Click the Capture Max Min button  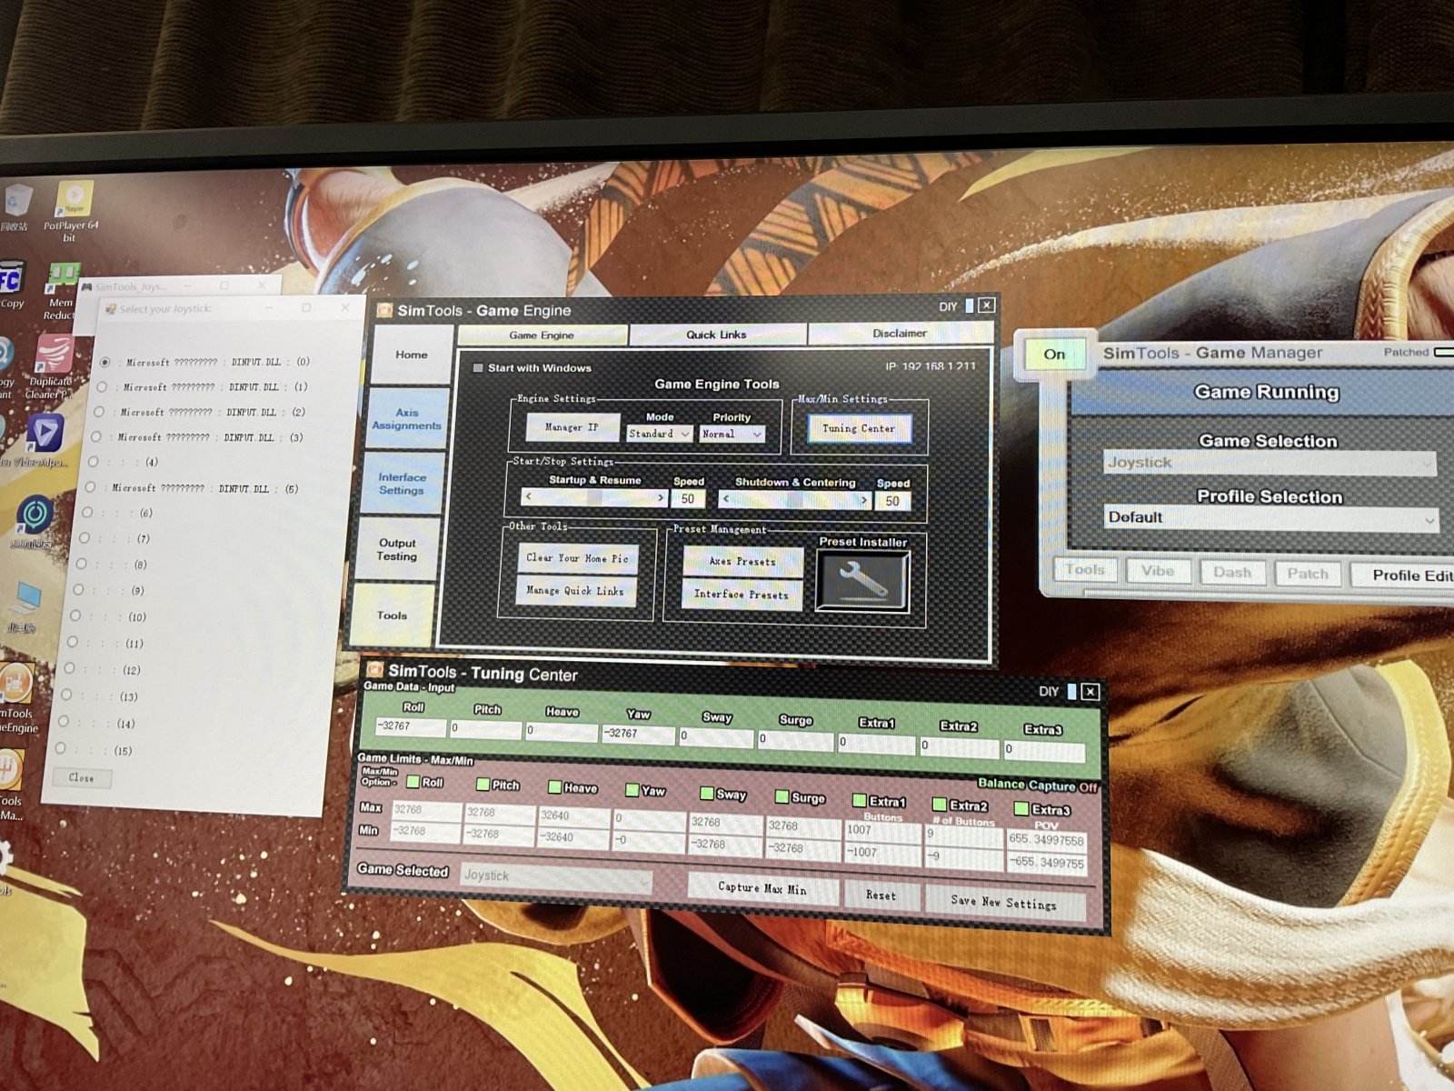762,888
